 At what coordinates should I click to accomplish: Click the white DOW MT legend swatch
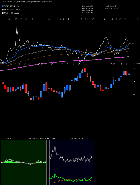click(3, 10)
